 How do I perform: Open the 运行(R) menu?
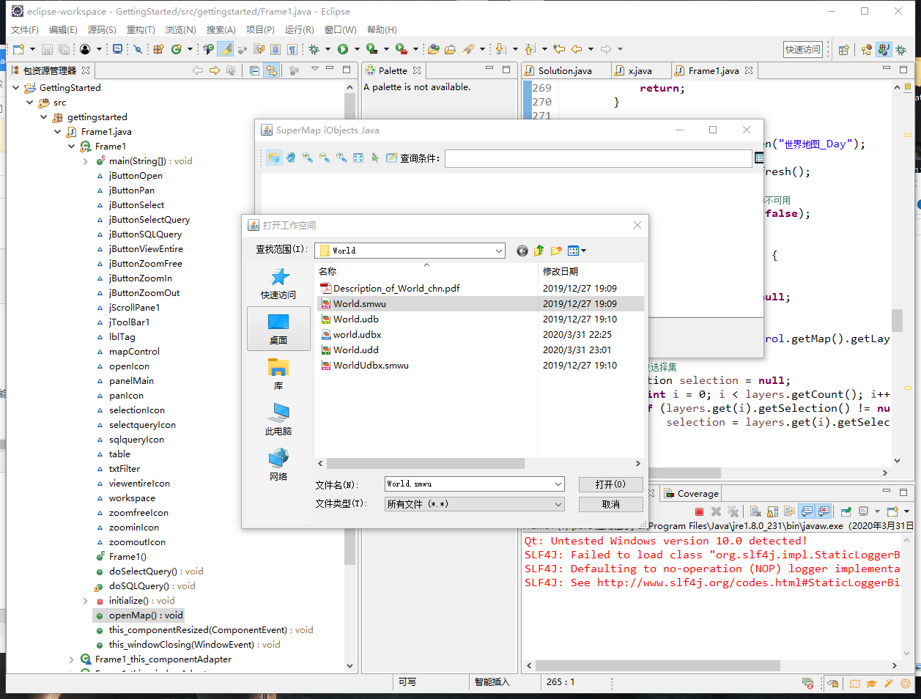pos(299,30)
